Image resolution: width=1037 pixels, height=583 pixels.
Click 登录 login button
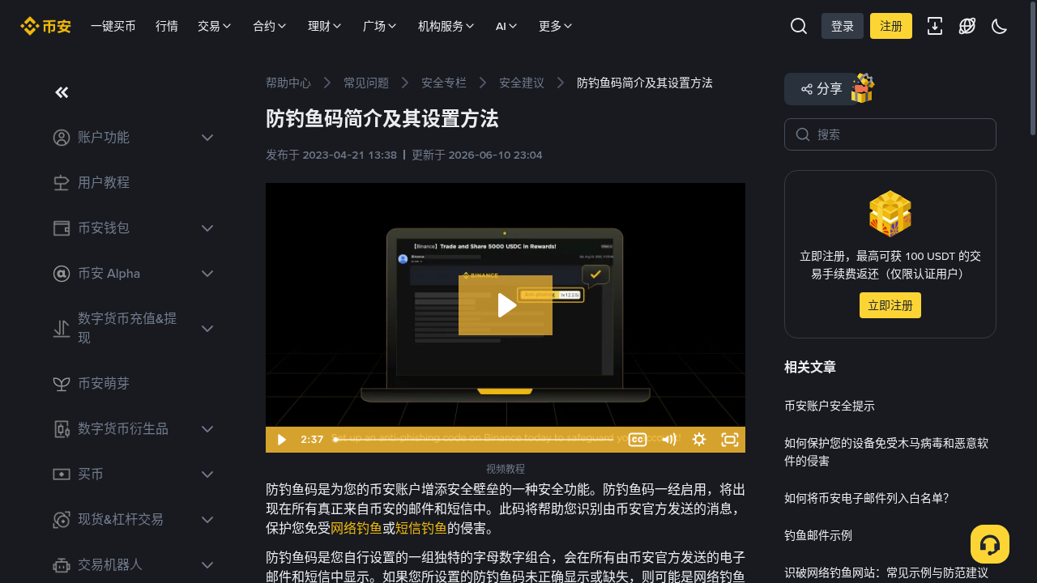click(x=843, y=26)
